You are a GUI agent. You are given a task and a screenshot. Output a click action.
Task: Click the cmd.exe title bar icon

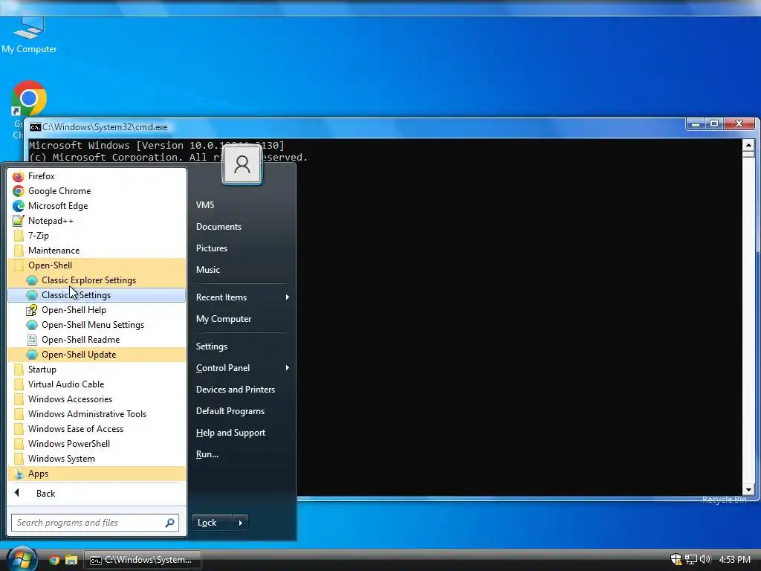(35, 127)
